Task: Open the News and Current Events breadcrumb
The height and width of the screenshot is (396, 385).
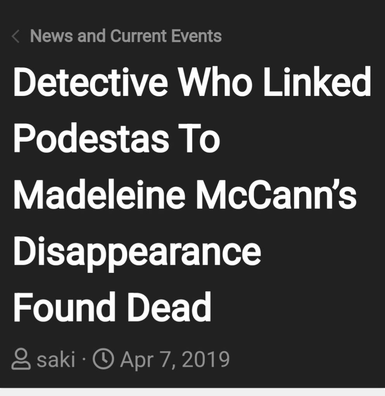Action: 126,36
